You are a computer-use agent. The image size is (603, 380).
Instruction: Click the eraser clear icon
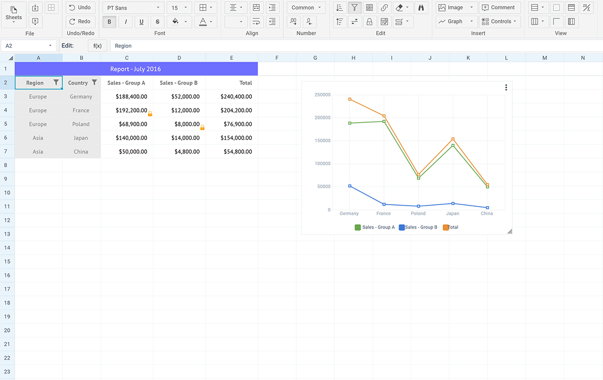(x=402, y=8)
